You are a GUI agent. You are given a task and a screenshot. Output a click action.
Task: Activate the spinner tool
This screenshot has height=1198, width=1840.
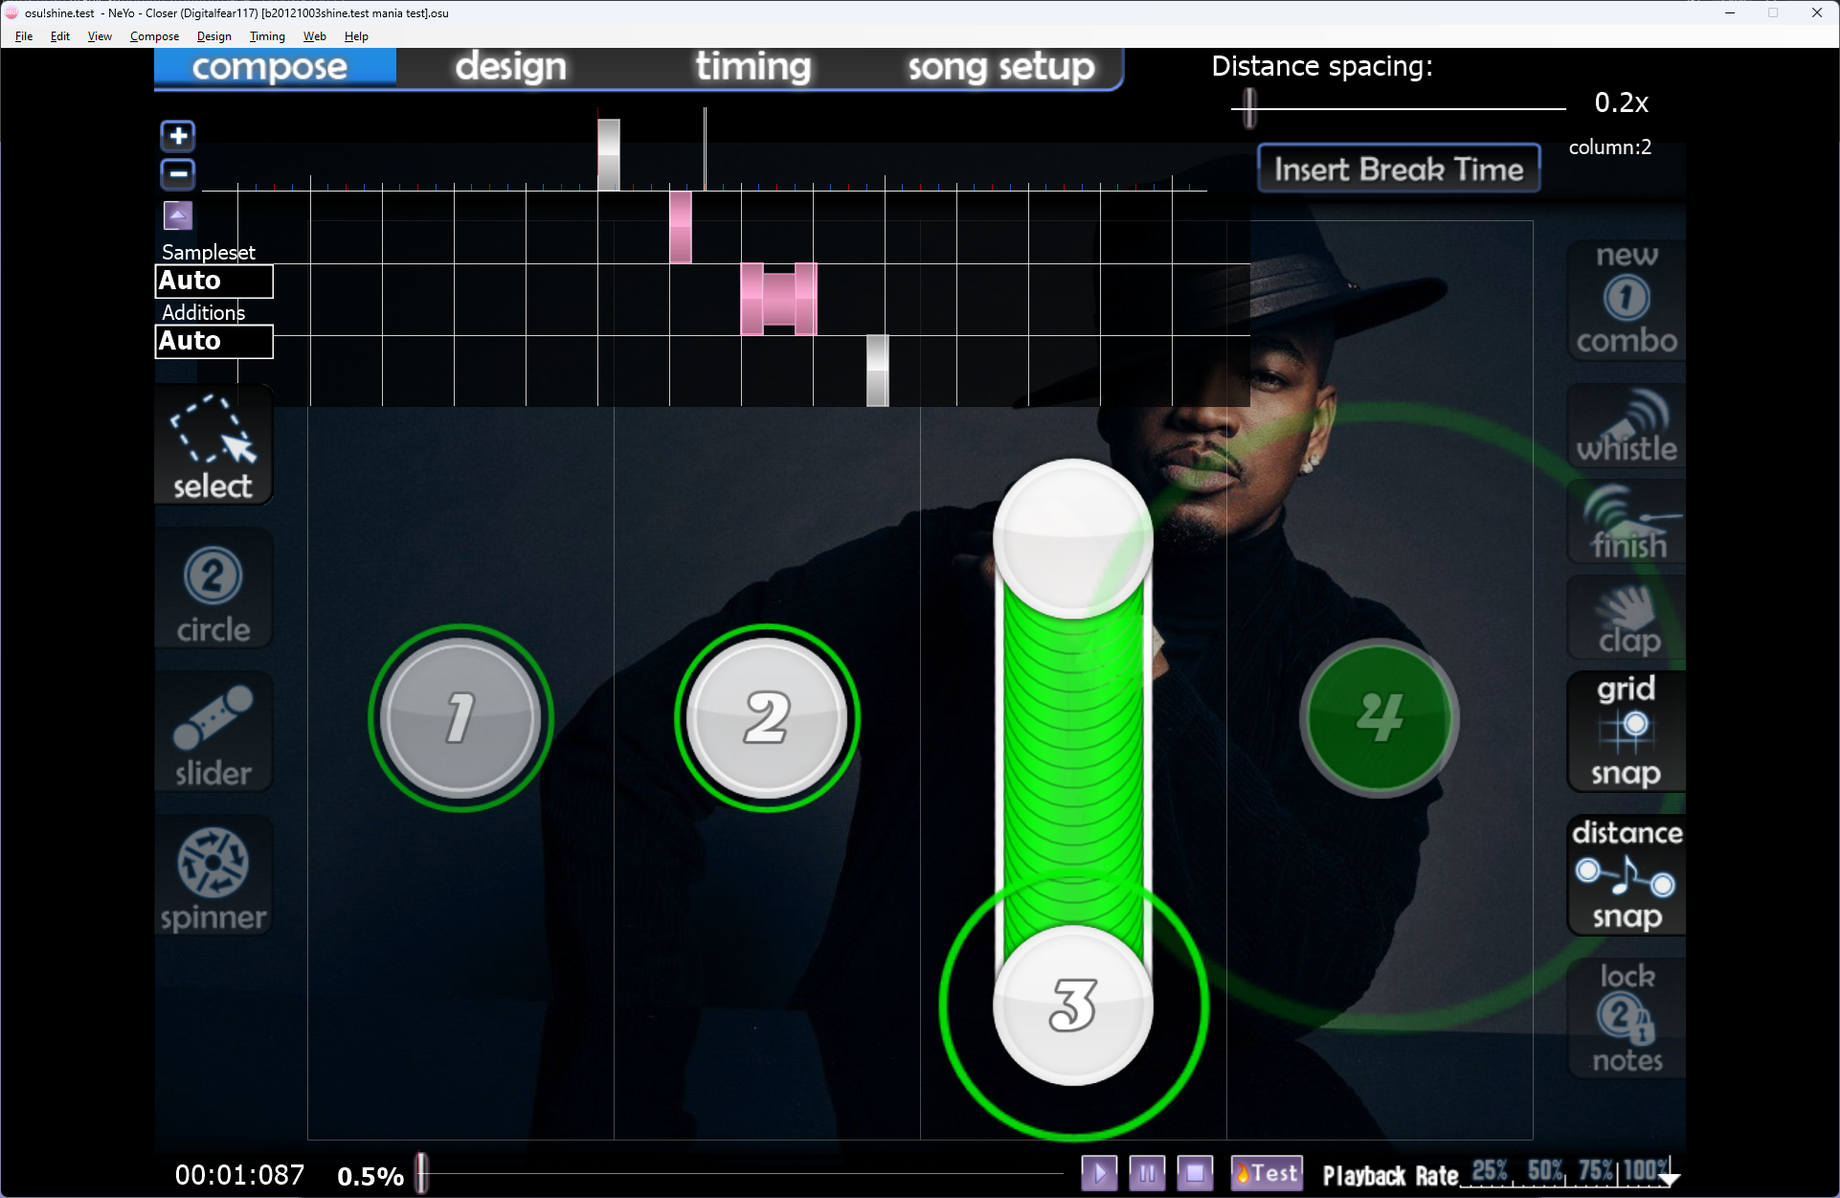pos(213,877)
